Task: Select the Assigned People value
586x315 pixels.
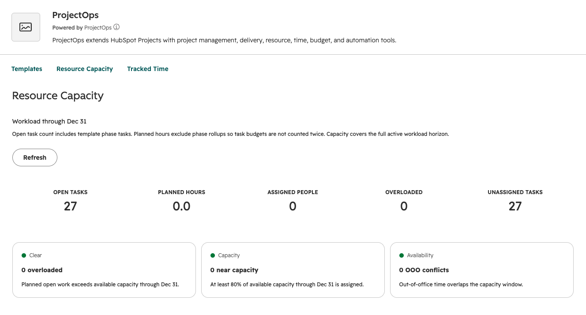Action: point(293,206)
